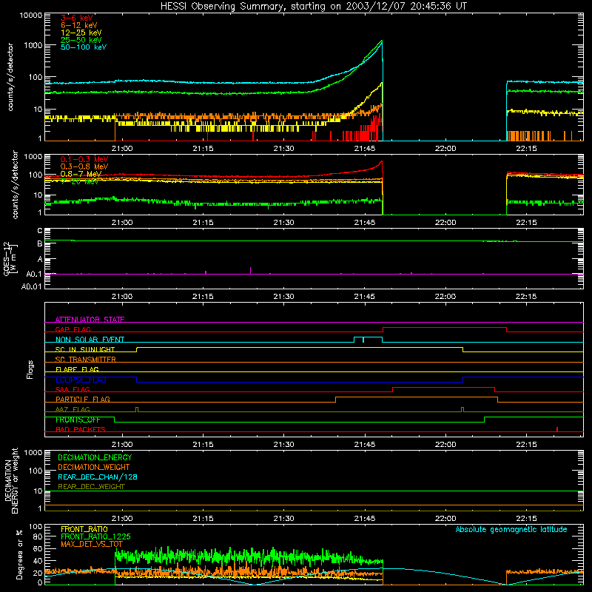Screen dimensions: 592x592
Task: Select the 25-50 keV legend label
Action: point(81,40)
